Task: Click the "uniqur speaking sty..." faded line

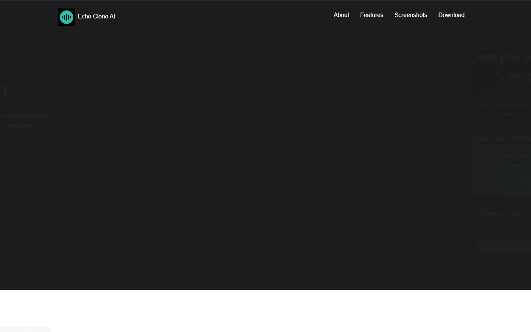Action: pyautogui.click(x=504, y=114)
